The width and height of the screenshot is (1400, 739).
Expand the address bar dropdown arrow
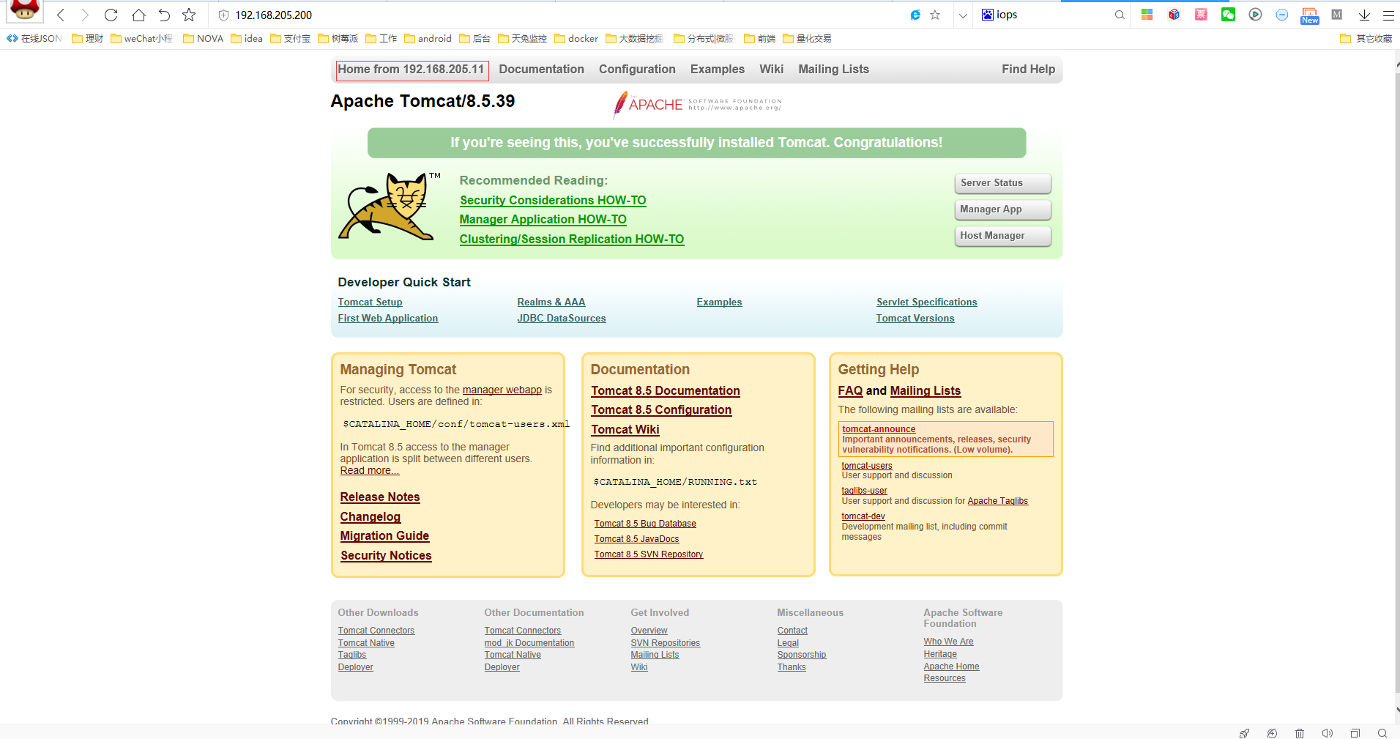point(963,15)
